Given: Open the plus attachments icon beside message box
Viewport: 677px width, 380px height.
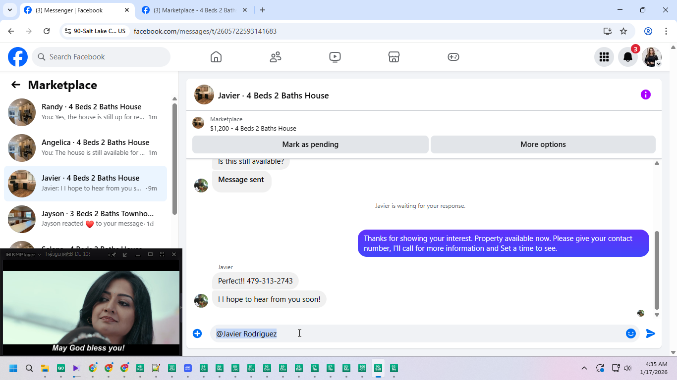Looking at the screenshot, I should pyautogui.click(x=197, y=333).
